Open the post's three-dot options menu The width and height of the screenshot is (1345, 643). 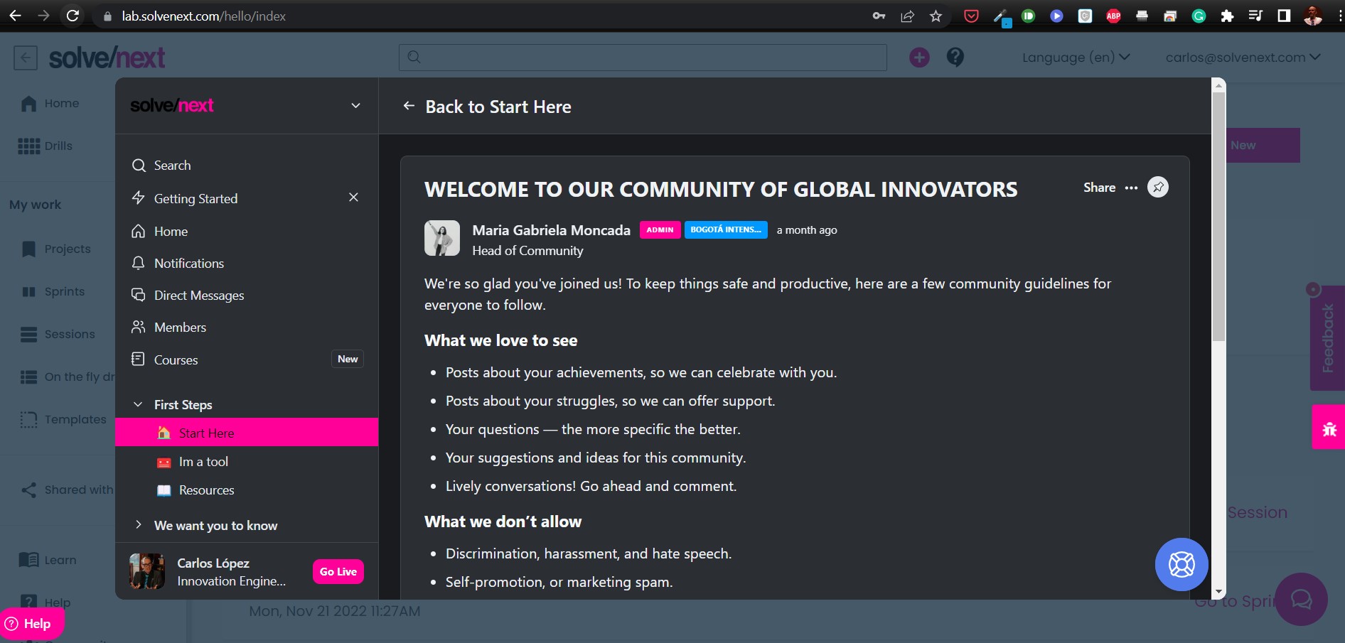click(1131, 188)
